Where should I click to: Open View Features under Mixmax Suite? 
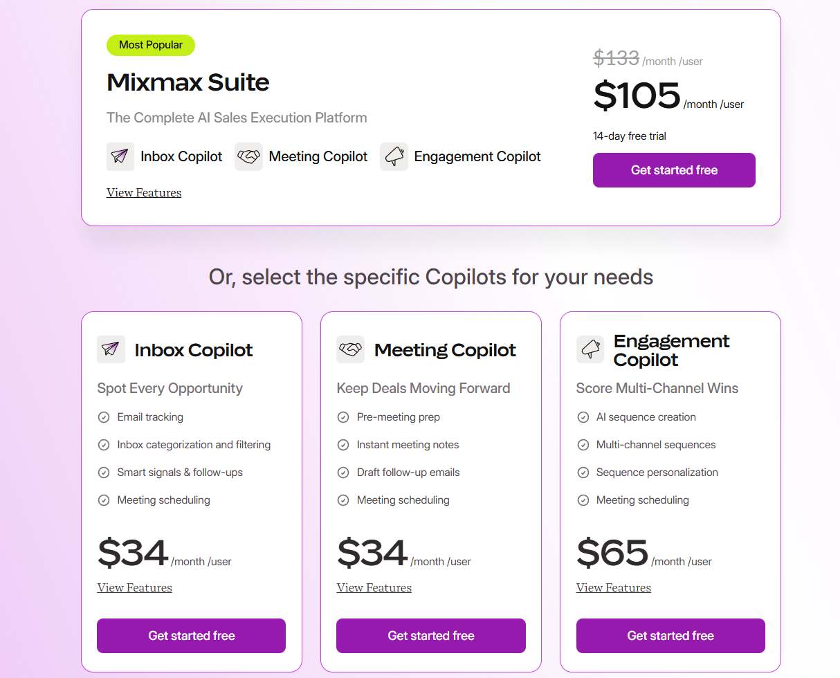[x=143, y=192]
